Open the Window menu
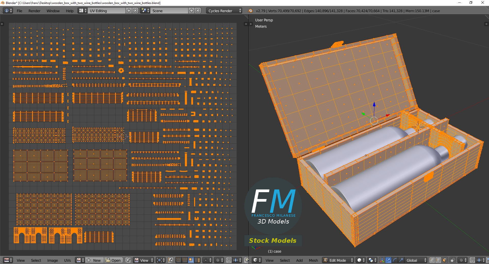This screenshot has height=264, width=489. pos(53,11)
